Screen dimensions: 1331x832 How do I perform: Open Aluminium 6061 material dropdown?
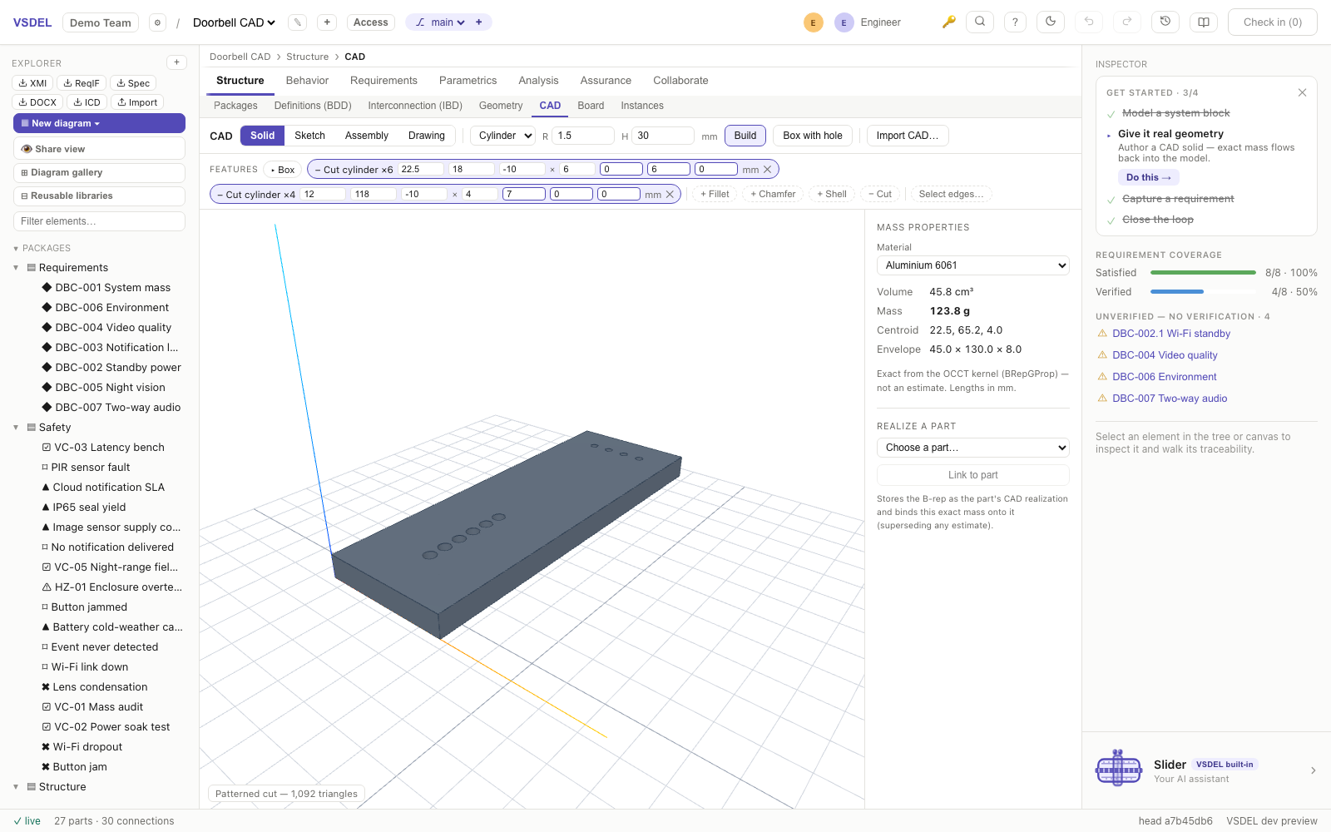pyautogui.click(x=973, y=265)
